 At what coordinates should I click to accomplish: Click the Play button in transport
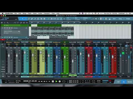(x=56, y=81)
